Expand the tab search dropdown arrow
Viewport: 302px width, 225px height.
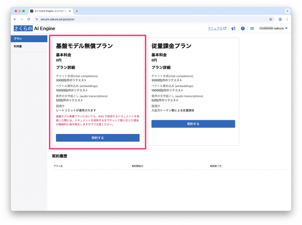coord(287,11)
